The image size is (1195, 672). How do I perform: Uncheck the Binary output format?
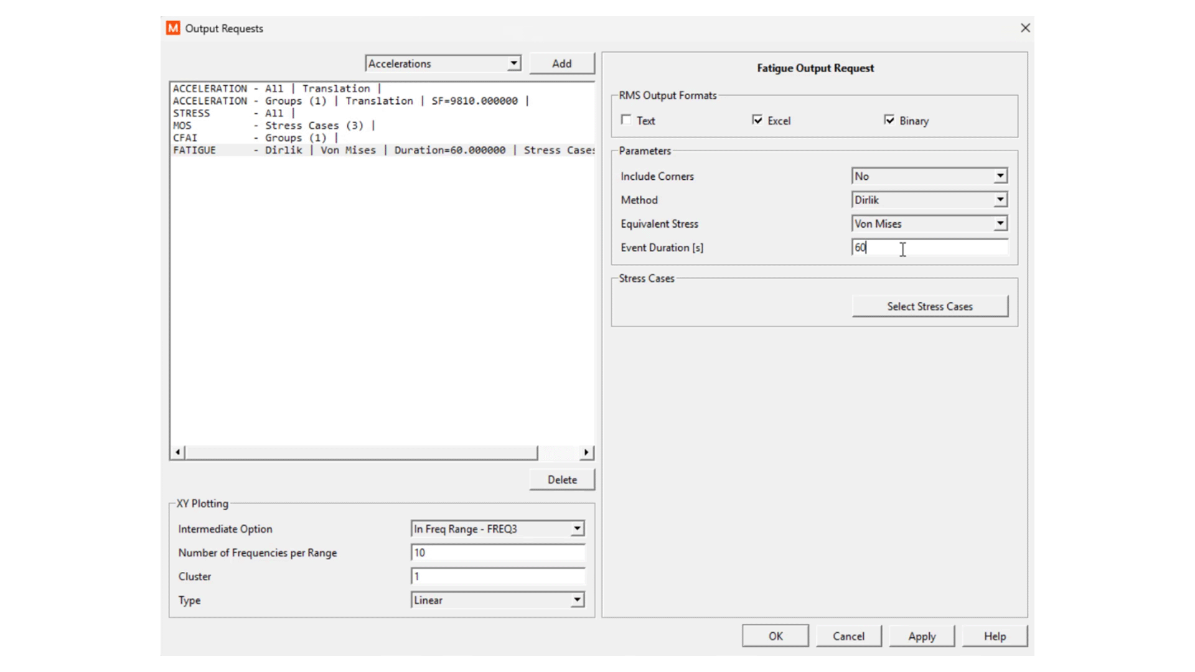(x=890, y=119)
